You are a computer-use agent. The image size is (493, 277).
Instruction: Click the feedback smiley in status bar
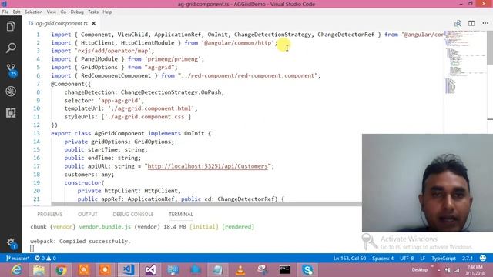[x=483, y=259]
